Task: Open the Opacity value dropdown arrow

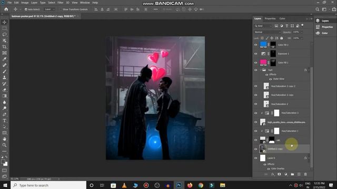Action: (302, 32)
